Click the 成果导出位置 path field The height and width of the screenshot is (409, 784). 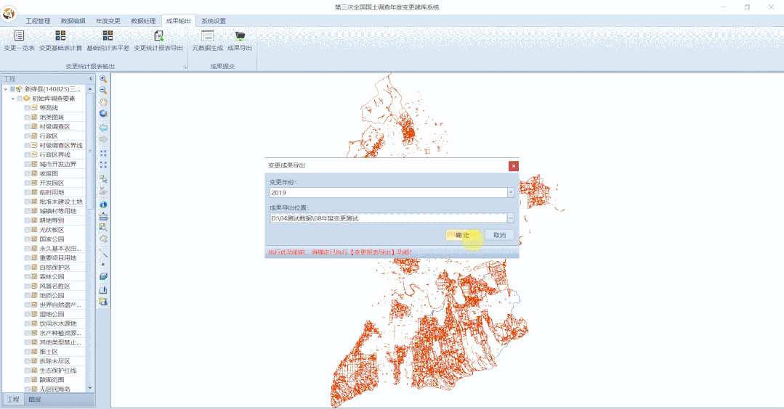(389, 218)
